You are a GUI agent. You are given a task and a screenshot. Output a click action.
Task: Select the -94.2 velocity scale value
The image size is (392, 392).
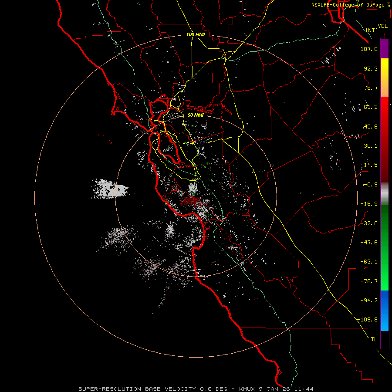(369, 300)
